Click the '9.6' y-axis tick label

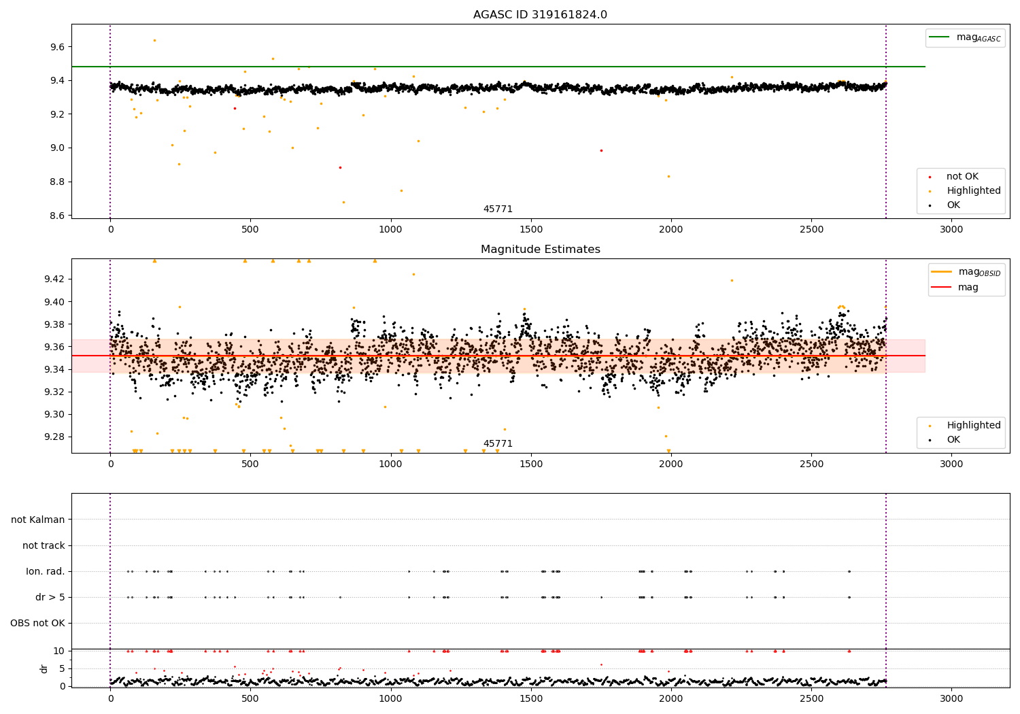58,47
